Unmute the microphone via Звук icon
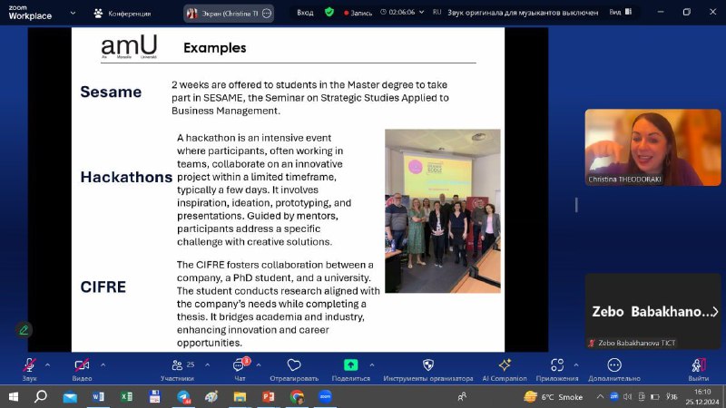726x408 pixels. coord(29,365)
